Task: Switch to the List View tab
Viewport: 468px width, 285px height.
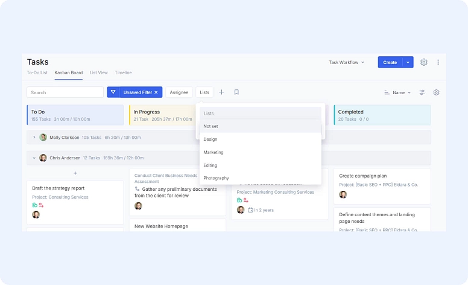Action: pos(98,72)
